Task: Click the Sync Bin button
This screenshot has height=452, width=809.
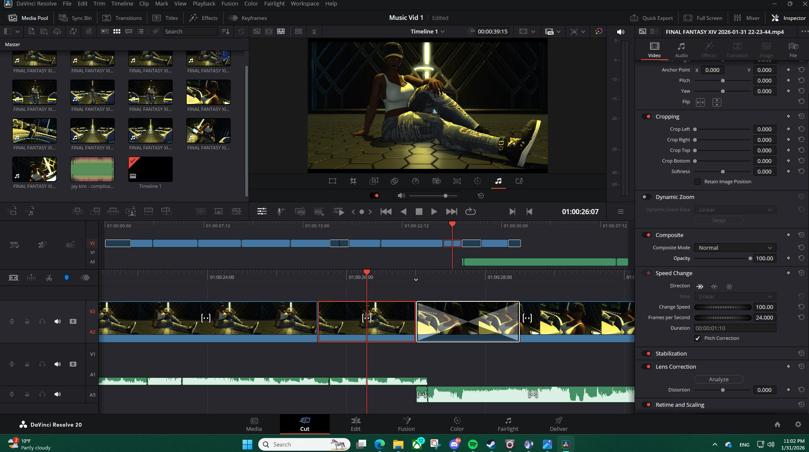Action: tap(75, 18)
